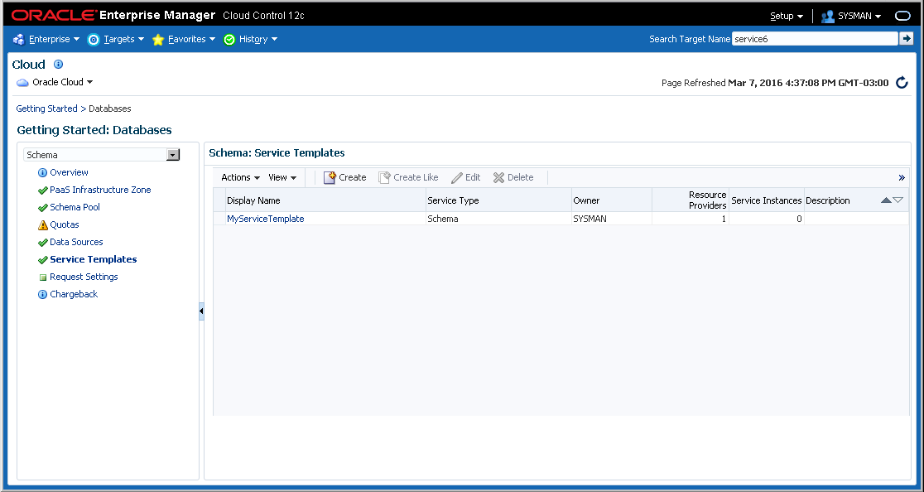
Task: Refresh the page with the refresh icon
Action: [902, 83]
